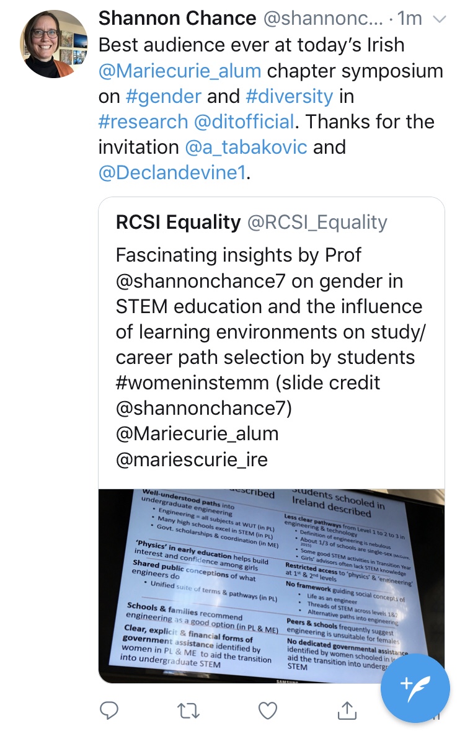Image resolution: width=465 pixels, height=731 pixels.
Task: Open the @Declandevine1 mention
Action: 172,172
